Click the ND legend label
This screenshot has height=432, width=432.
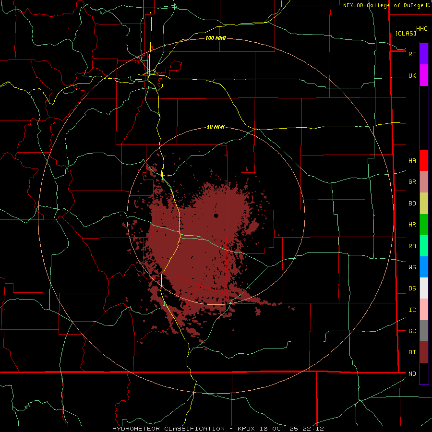point(412,374)
